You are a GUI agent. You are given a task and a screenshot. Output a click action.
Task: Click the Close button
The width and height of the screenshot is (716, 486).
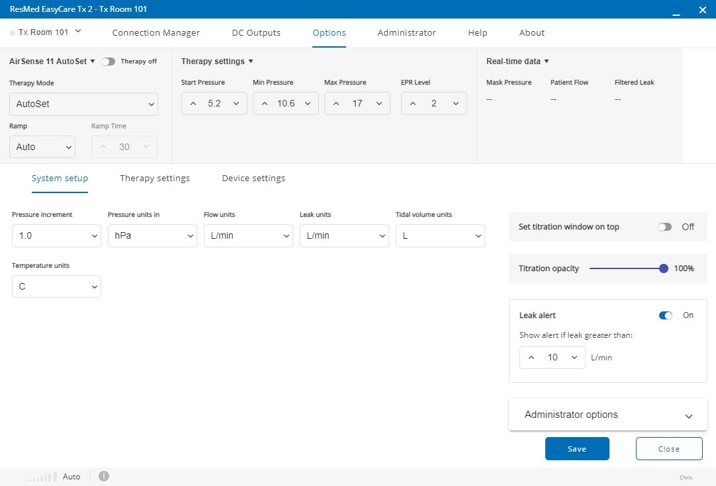click(668, 448)
